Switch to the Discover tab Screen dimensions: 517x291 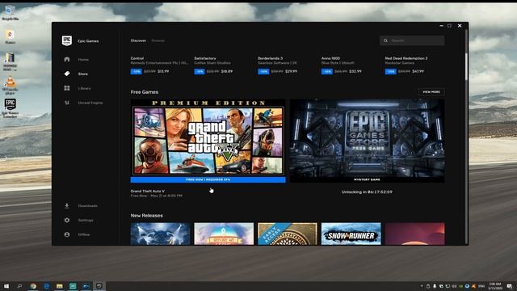pyautogui.click(x=138, y=40)
